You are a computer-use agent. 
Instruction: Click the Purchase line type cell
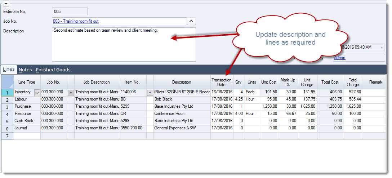point(27,107)
